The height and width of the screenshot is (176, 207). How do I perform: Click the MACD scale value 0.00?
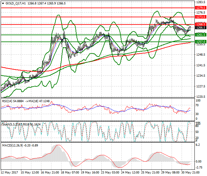(x=199, y=162)
